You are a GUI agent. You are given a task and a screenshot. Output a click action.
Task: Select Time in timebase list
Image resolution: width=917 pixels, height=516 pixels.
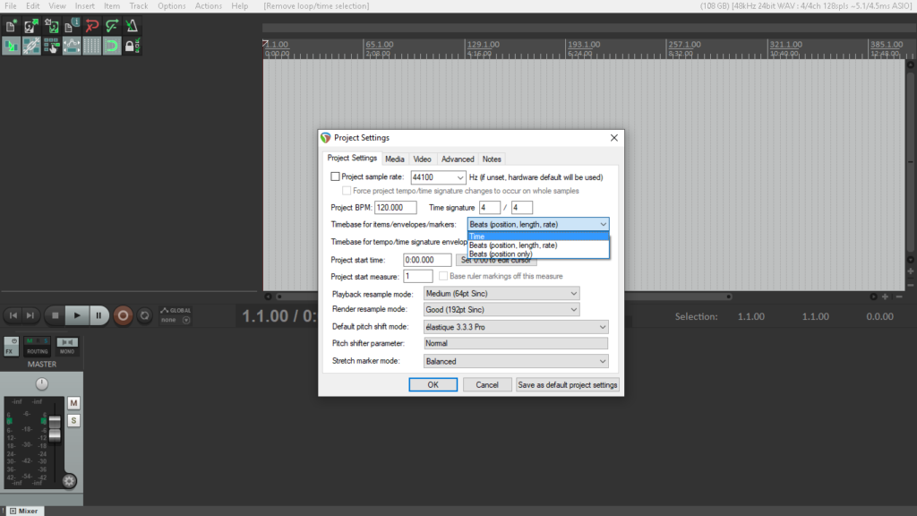click(538, 236)
